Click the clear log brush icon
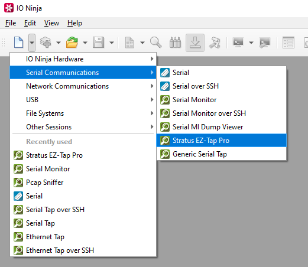 coord(215,43)
